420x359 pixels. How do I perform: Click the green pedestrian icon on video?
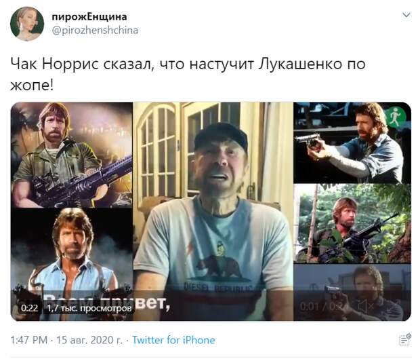click(x=394, y=117)
